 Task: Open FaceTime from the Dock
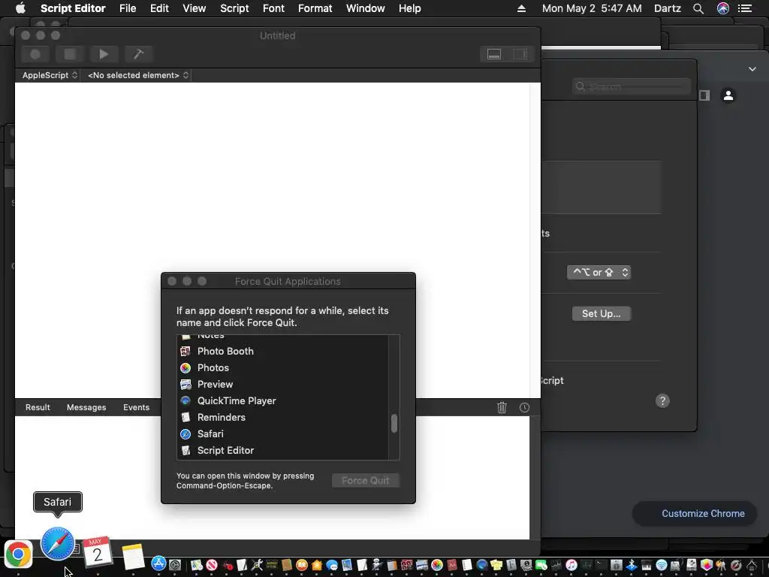[541, 565]
